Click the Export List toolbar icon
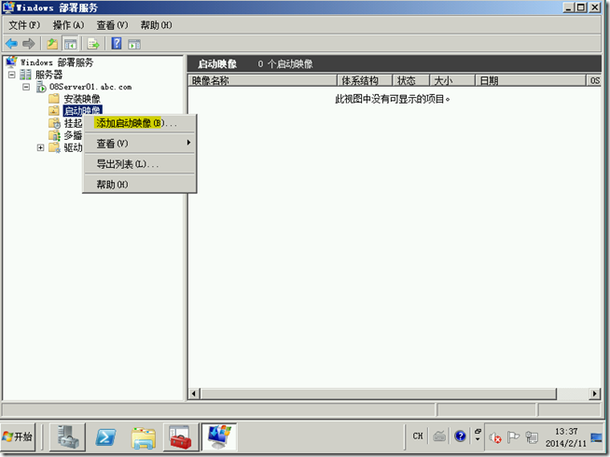The width and height of the screenshot is (610, 457). pyautogui.click(x=93, y=44)
